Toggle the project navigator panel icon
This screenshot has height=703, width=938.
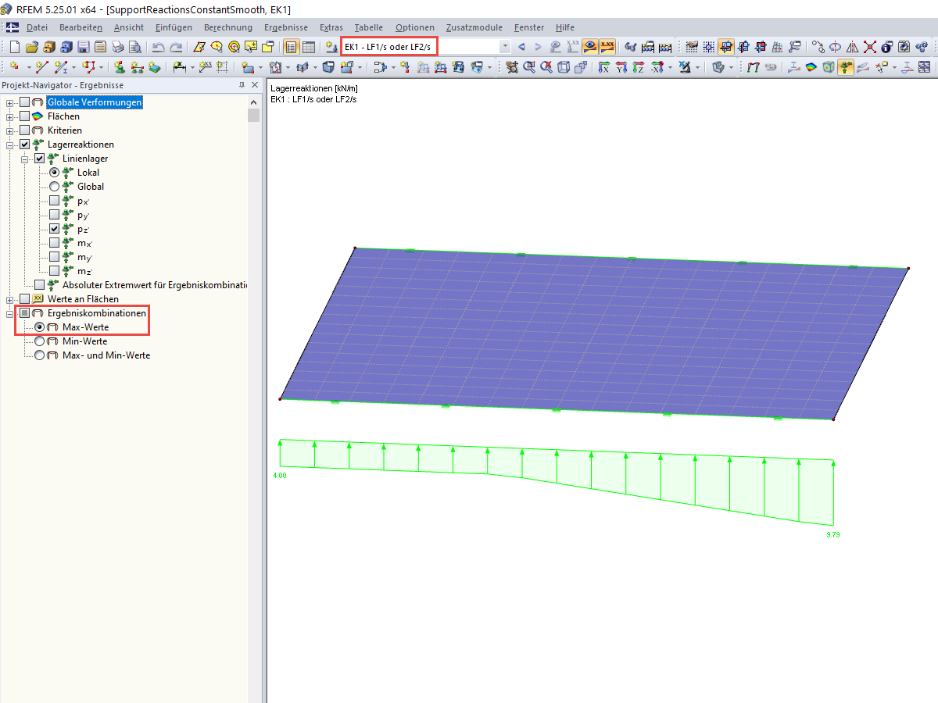(292, 47)
